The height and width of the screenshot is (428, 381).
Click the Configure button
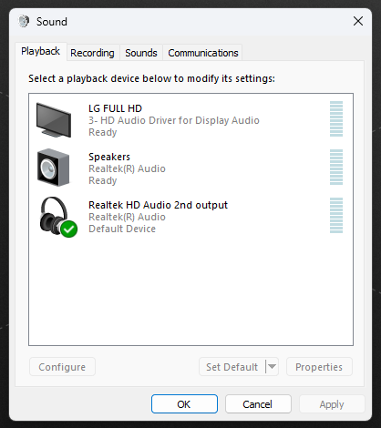(62, 367)
